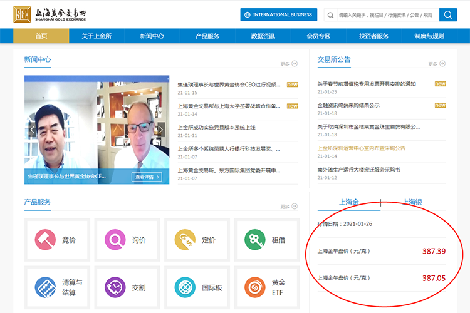The width and height of the screenshot is (470, 313).
Task: Click the keyword search input field
Action: click(x=388, y=14)
